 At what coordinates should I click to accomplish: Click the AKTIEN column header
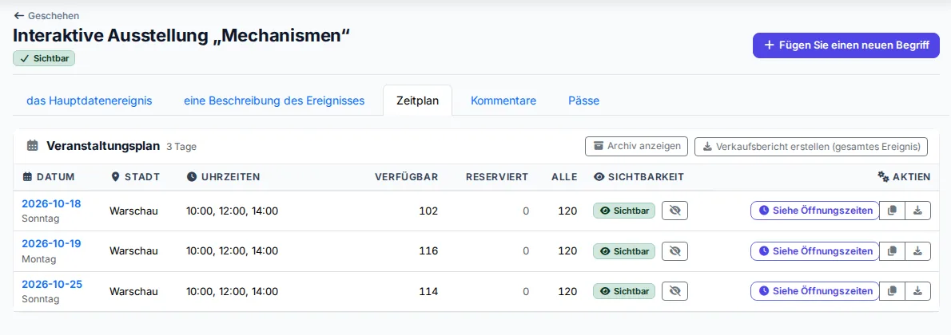pos(904,177)
